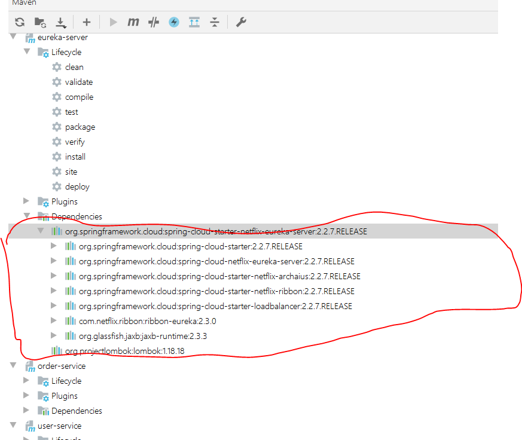This screenshot has height=440, width=522.
Task: Select order-service module label
Action: tap(62, 366)
